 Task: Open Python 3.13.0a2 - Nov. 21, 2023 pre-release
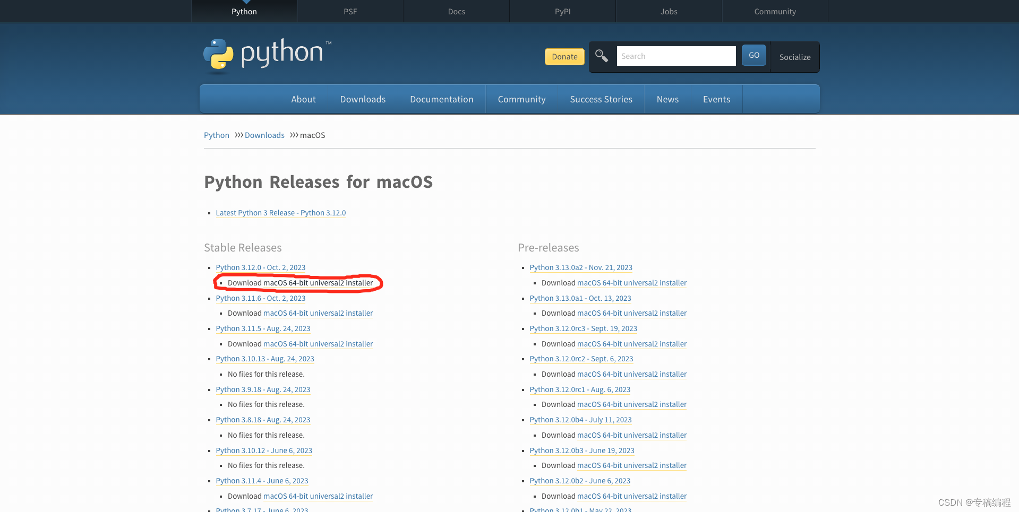[581, 267]
